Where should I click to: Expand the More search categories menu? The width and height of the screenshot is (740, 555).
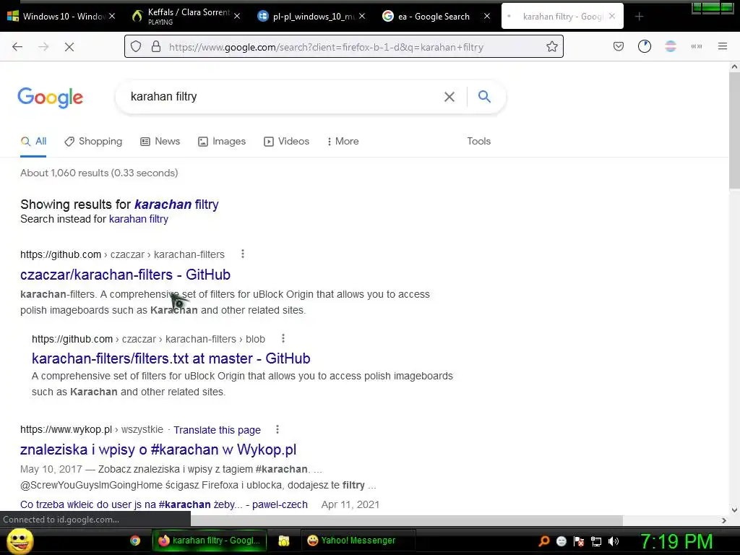[343, 141]
